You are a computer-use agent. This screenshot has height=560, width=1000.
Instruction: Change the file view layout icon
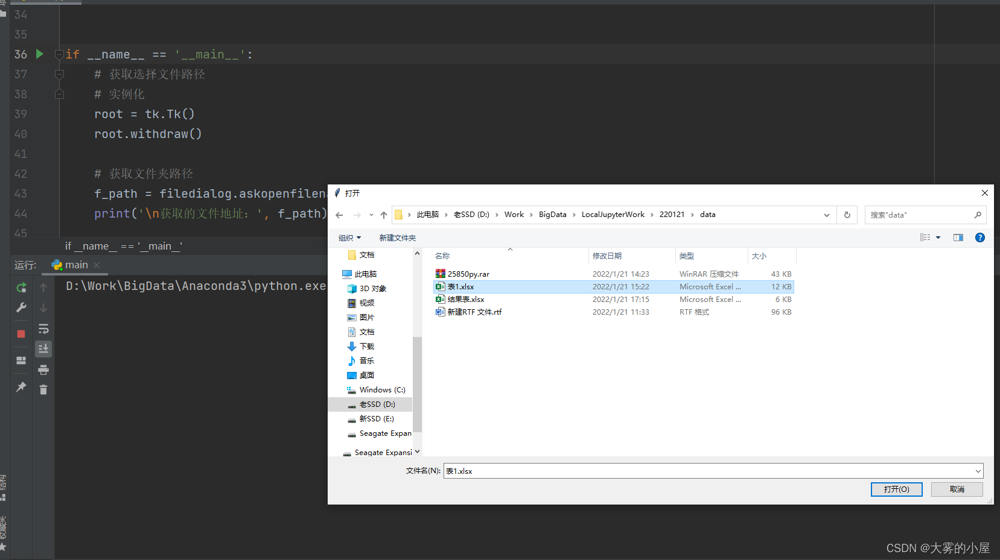[x=925, y=238]
